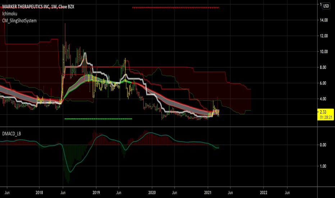Click the USD currency button
The height and width of the screenshot is (198, 335).
(326, 6)
